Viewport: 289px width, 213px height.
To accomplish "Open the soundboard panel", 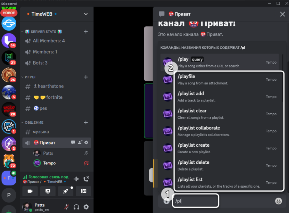I will point(83,191).
